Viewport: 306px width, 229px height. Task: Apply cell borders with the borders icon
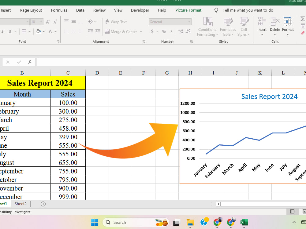[24, 31]
